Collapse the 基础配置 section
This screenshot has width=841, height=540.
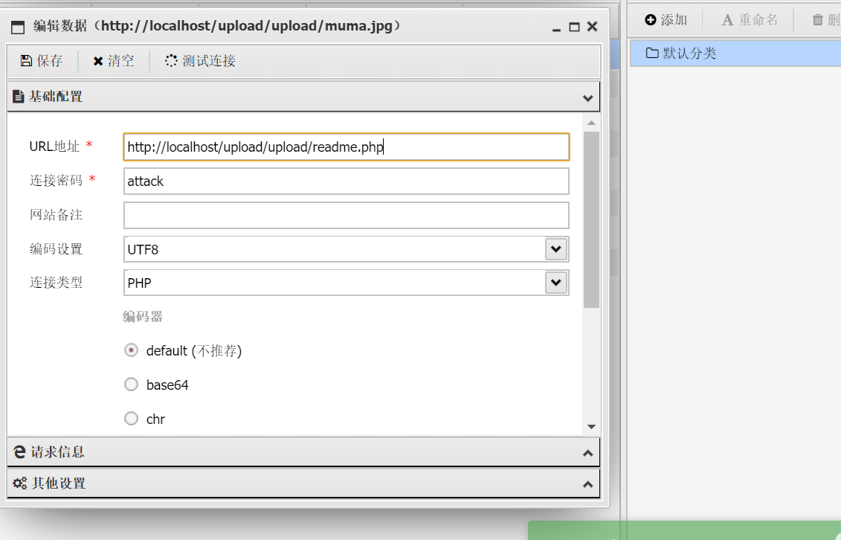[587, 97]
